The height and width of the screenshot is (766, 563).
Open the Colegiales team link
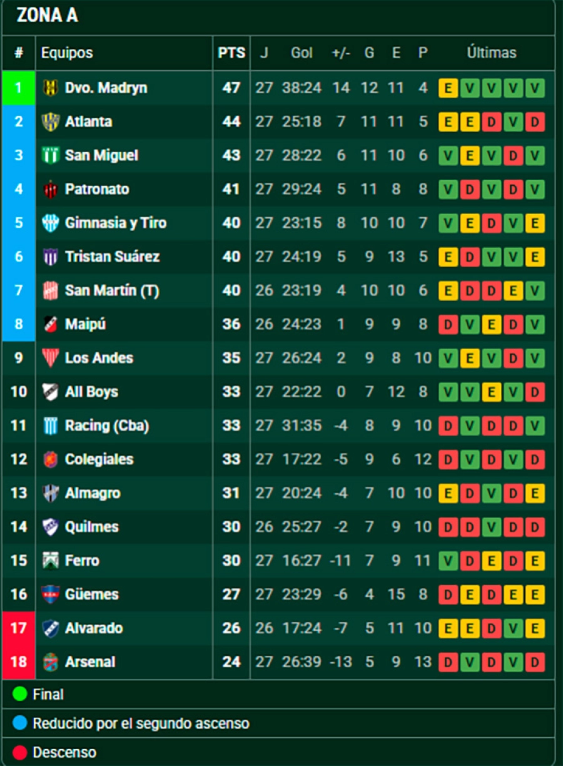click(x=99, y=459)
